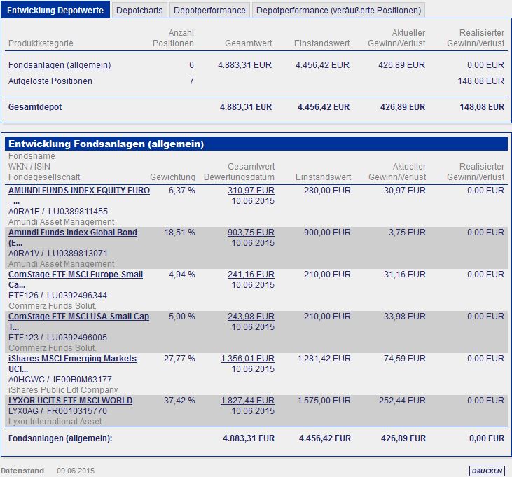Screen dimensions: 512x477
Task: Click the 903,75 EUR total value link
Action: [x=251, y=233]
